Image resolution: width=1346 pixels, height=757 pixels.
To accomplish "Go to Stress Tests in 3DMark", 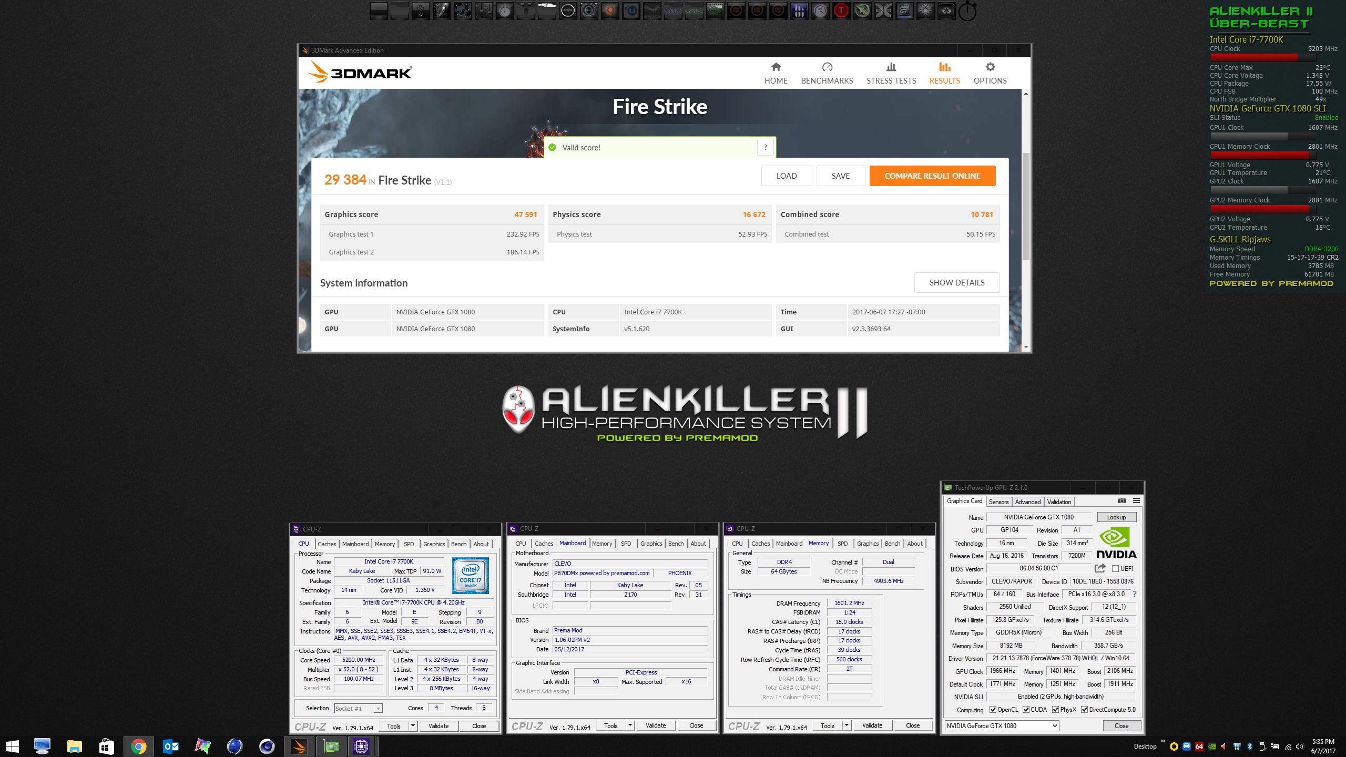I will (891, 73).
